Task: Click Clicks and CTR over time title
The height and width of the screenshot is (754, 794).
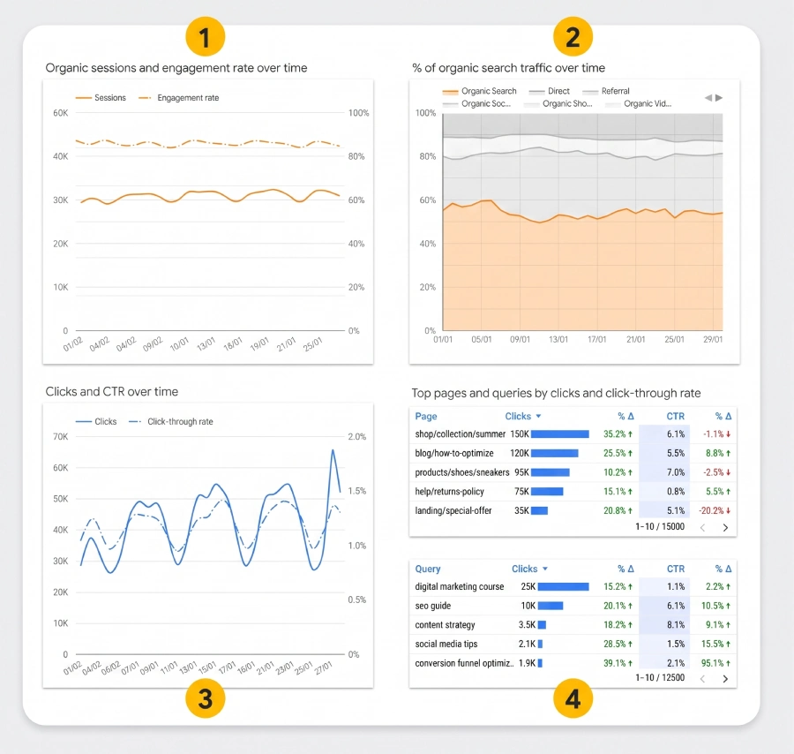Action: [112, 392]
